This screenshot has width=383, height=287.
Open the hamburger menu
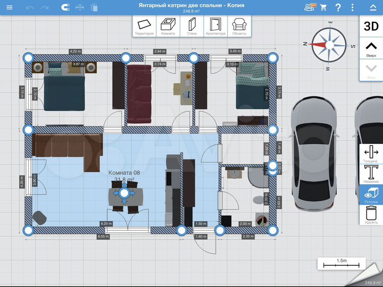(x=9, y=7)
